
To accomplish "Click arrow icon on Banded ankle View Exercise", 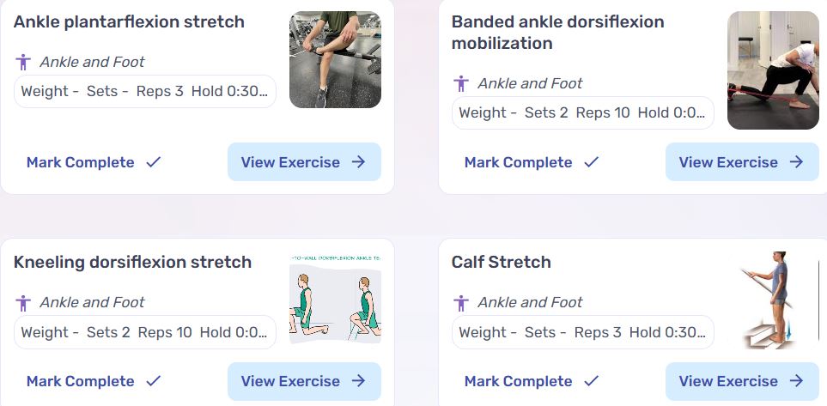I will pyautogui.click(x=797, y=162).
